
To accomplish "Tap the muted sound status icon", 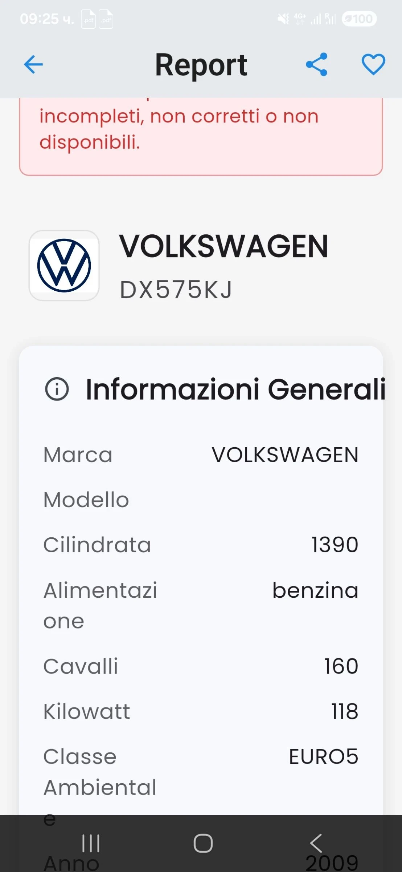I will pyautogui.click(x=283, y=19).
